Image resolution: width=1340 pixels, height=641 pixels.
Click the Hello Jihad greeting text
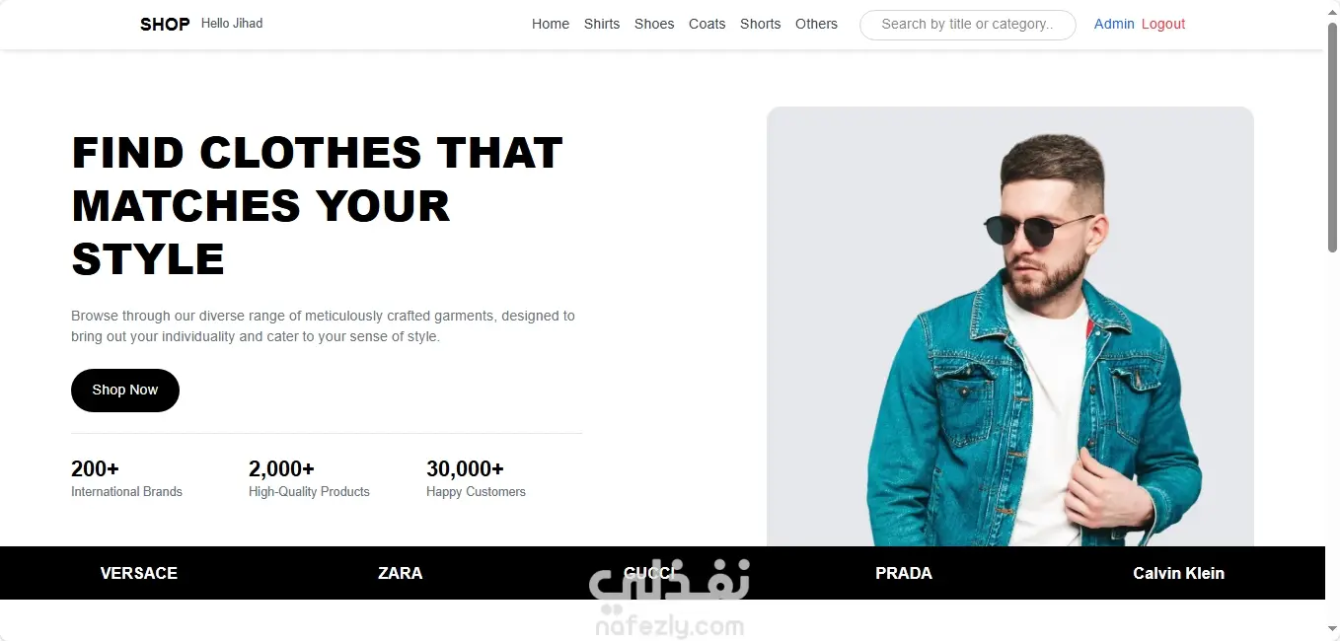coord(232,23)
